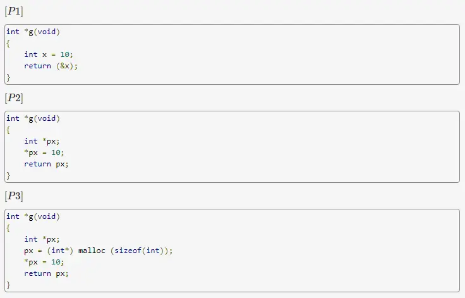Screen dimensions: 465x298
Task: Click the [P3] heading label
Action: pos(14,196)
